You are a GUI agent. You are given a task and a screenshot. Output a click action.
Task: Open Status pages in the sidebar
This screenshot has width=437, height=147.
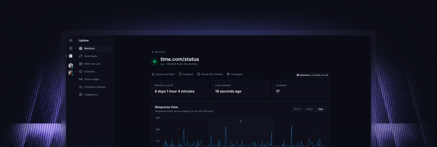(x=95, y=79)
